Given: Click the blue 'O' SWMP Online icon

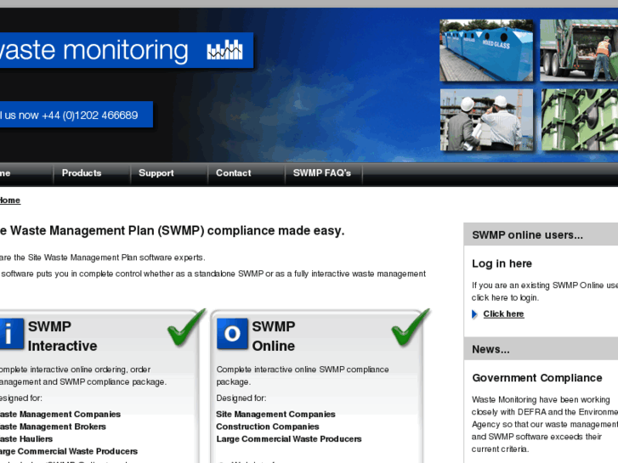Looking at the screenshot, I should (232, 334).
